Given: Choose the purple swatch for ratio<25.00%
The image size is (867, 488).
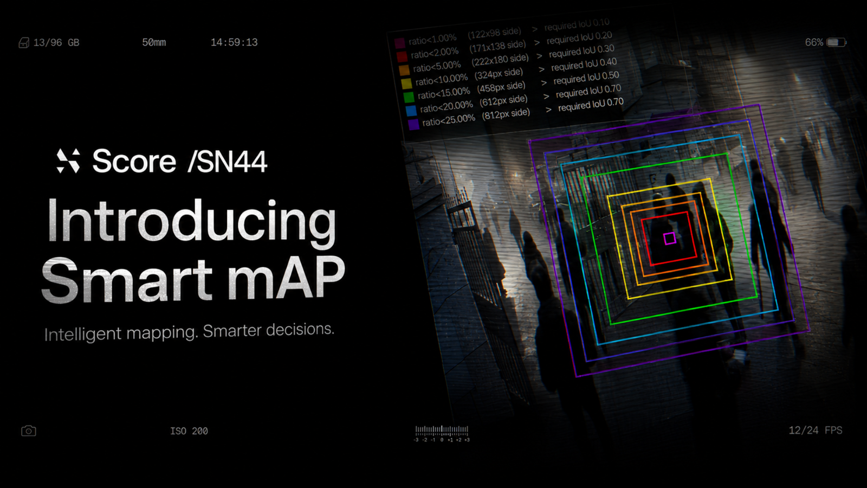Looking at the screenshot, I should 413,124.
